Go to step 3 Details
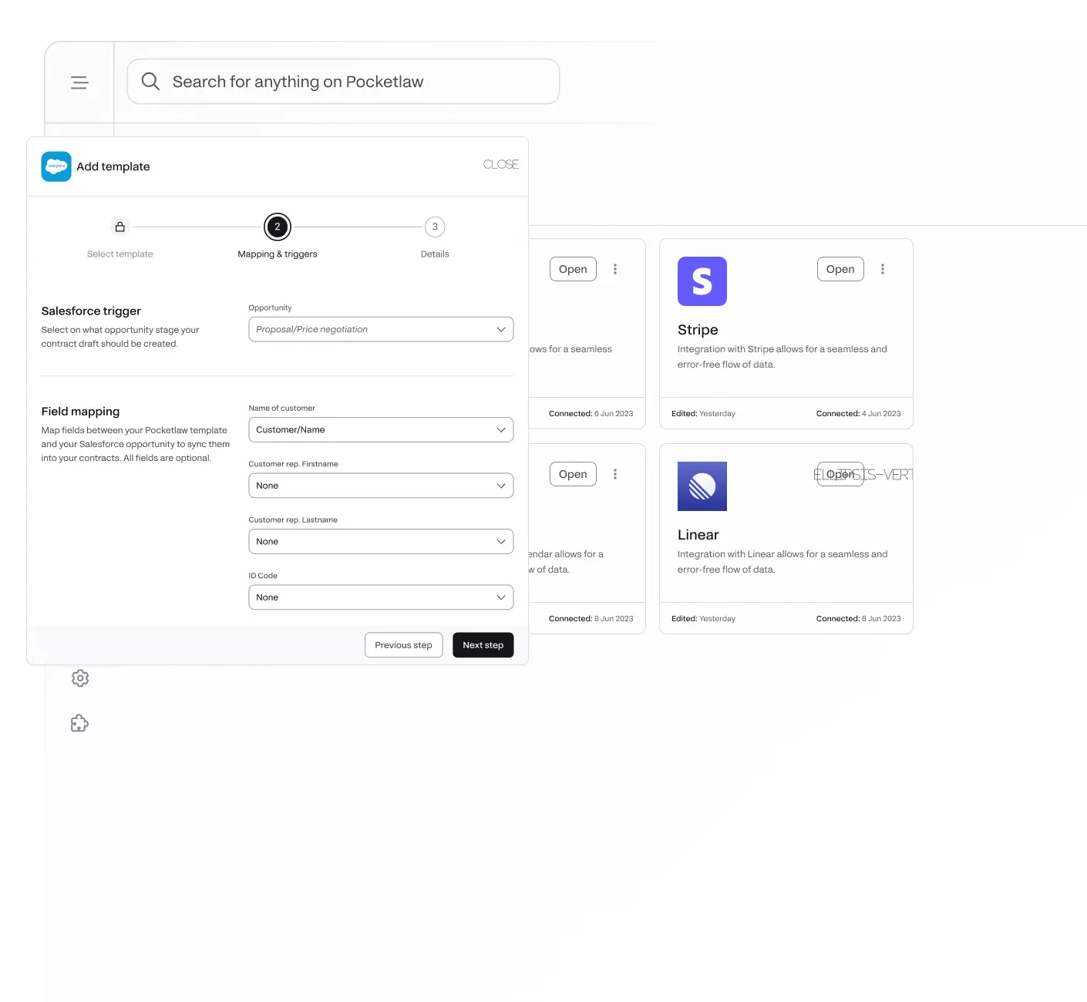The image size is (1087, 1002). tap(435, 227)
